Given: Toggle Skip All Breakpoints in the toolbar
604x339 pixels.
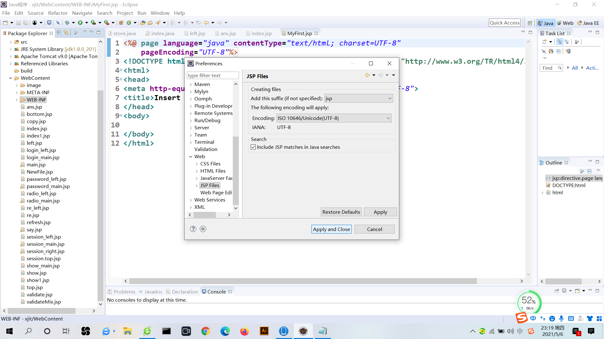Looking at the screenshot, I should tap(58, 23).
